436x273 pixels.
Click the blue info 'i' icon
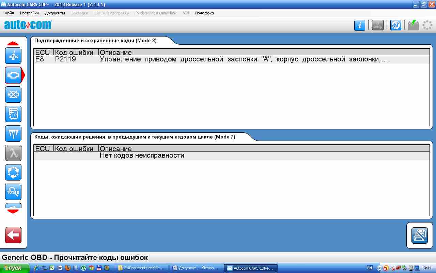[359, 25]
